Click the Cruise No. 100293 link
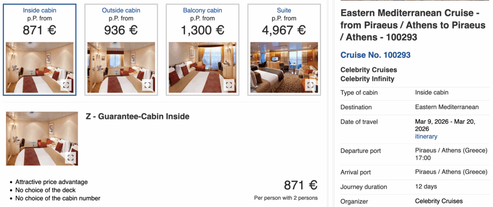This screenshot has width=493, height=207. (x=376, y=55)
